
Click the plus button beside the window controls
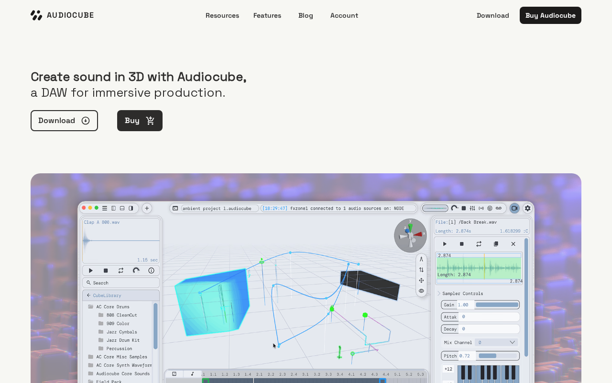147,208
